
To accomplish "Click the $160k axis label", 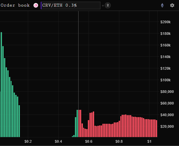I will coord(165,45).
